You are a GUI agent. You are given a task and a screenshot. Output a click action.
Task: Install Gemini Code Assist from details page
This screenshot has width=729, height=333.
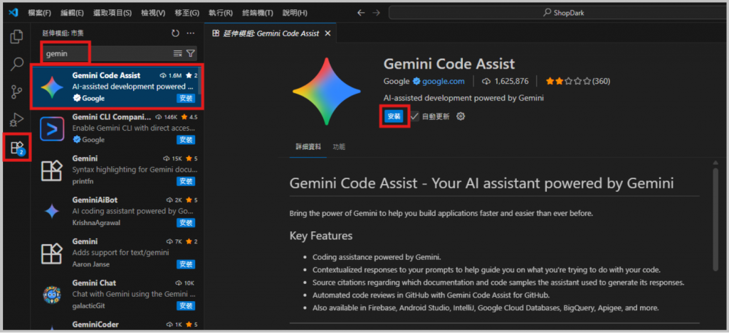click(394, 116)
